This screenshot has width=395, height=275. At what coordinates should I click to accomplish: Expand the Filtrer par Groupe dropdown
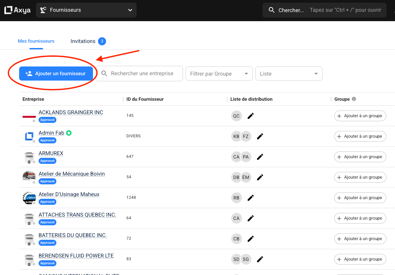tap(219, 74)
